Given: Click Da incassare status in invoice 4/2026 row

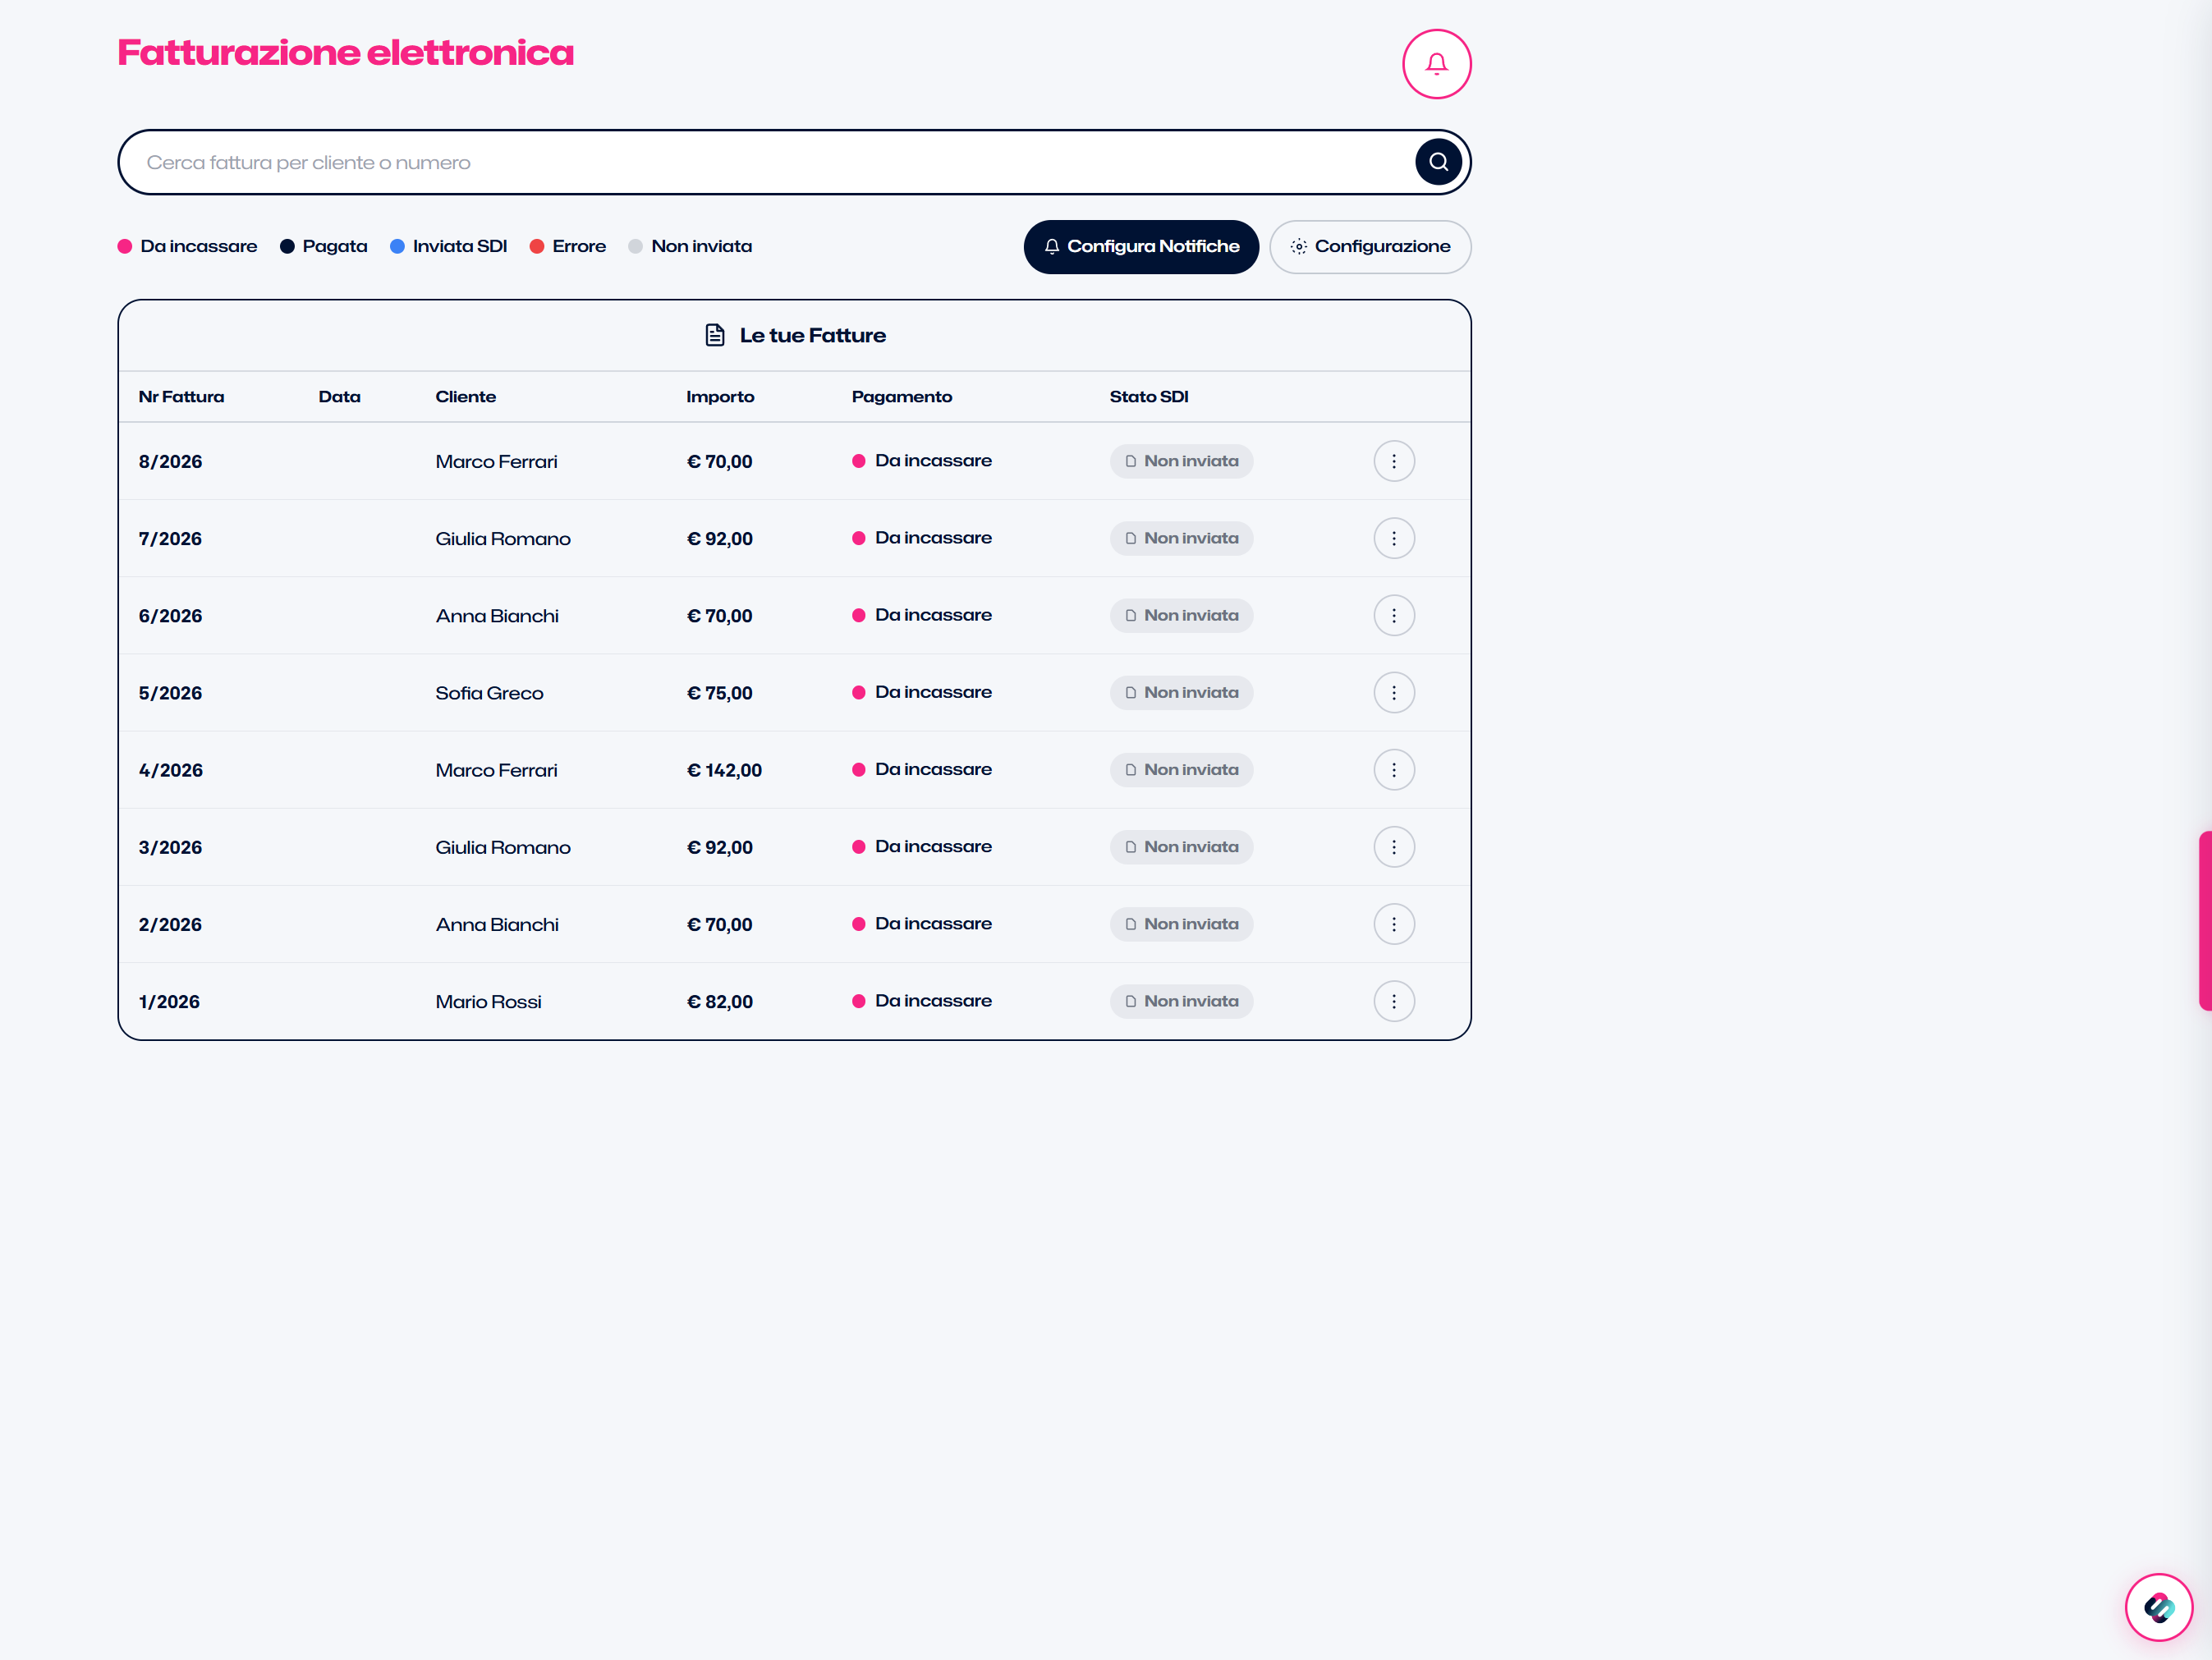Looking at the screenshot, I should click(x=922, y=769).
